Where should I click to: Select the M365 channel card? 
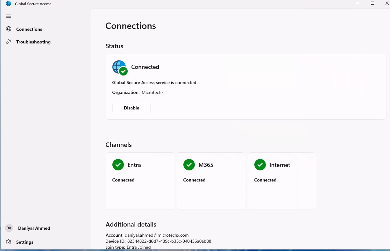tap(211, 181)
